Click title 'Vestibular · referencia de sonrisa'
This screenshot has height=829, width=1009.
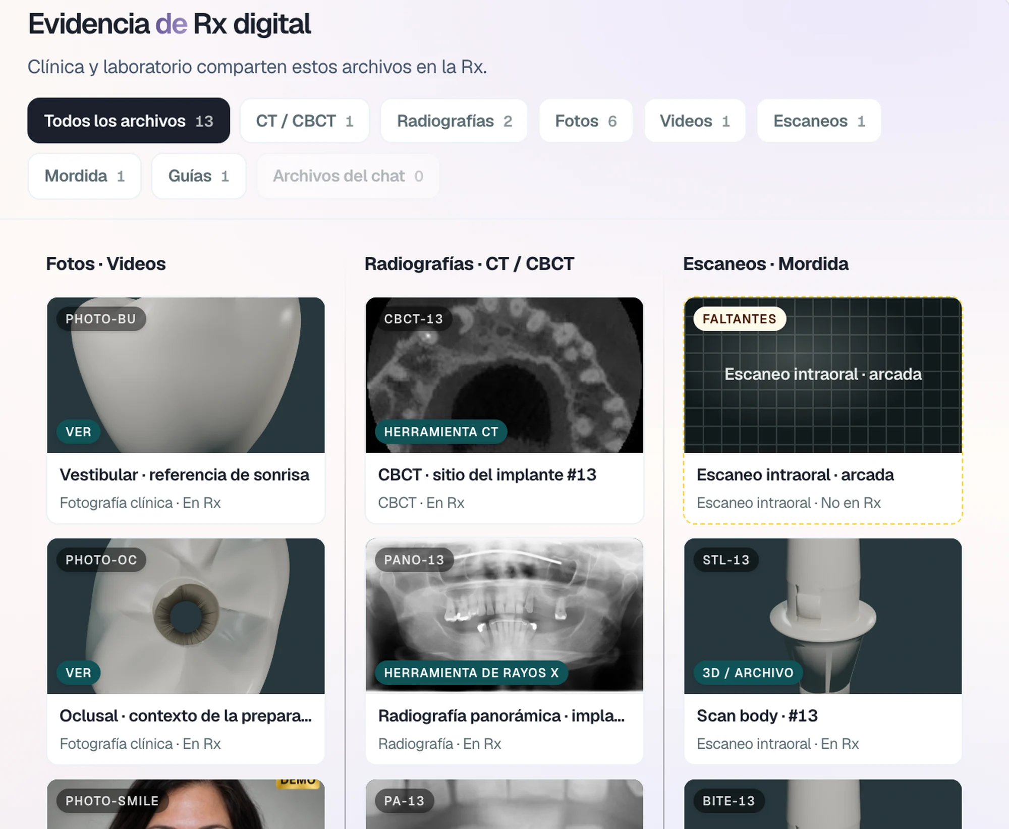click(x=184, y=475)
